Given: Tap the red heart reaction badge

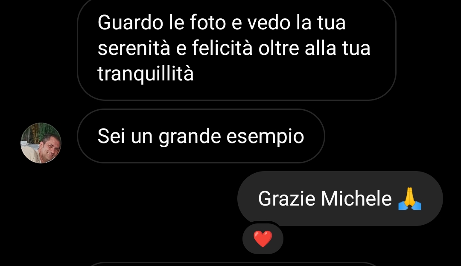Looking at the screenshot, I should 263,239.
